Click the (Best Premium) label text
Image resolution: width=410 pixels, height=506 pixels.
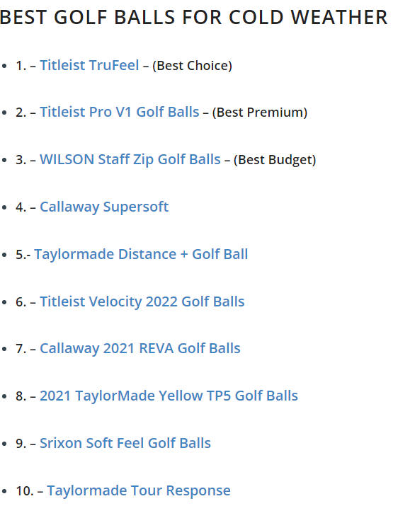[x=260, y=113]
